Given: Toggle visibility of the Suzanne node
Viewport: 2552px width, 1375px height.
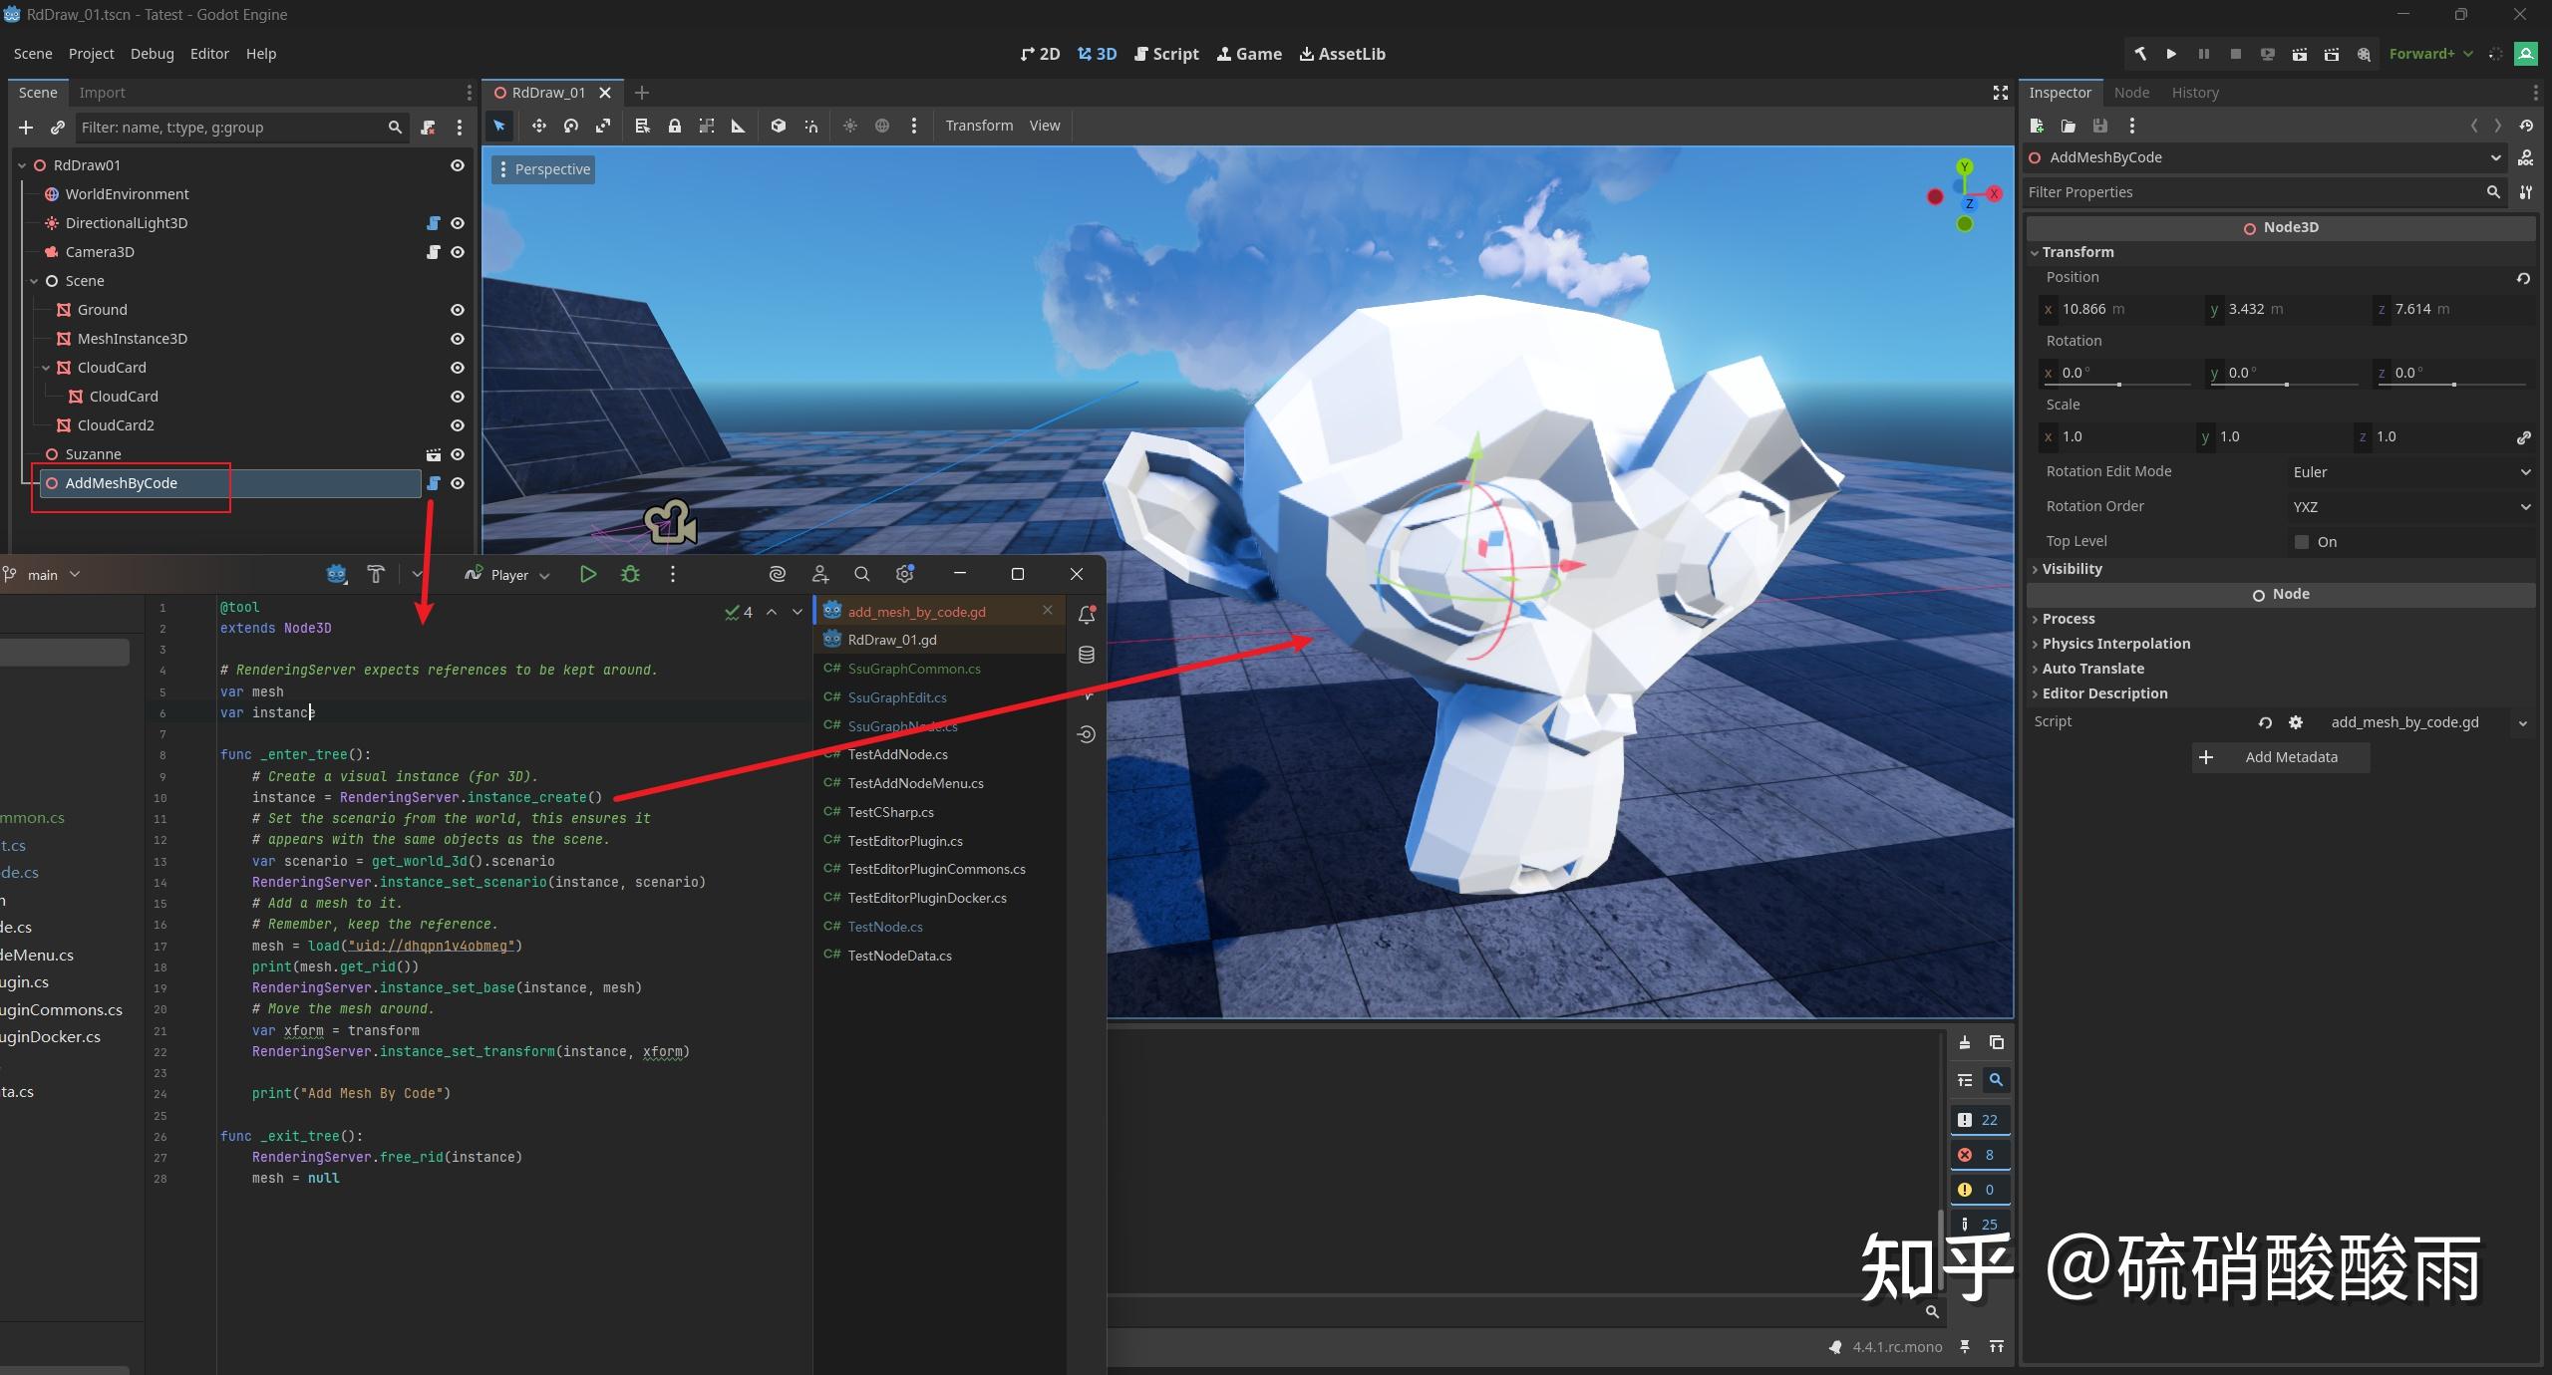Looking at the screenshot, I should click(x=457, y=454).
